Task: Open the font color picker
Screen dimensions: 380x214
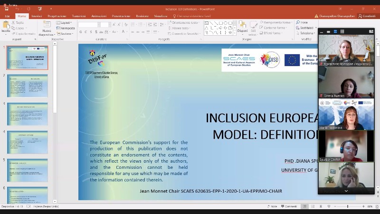Action: tap(124, 32)
